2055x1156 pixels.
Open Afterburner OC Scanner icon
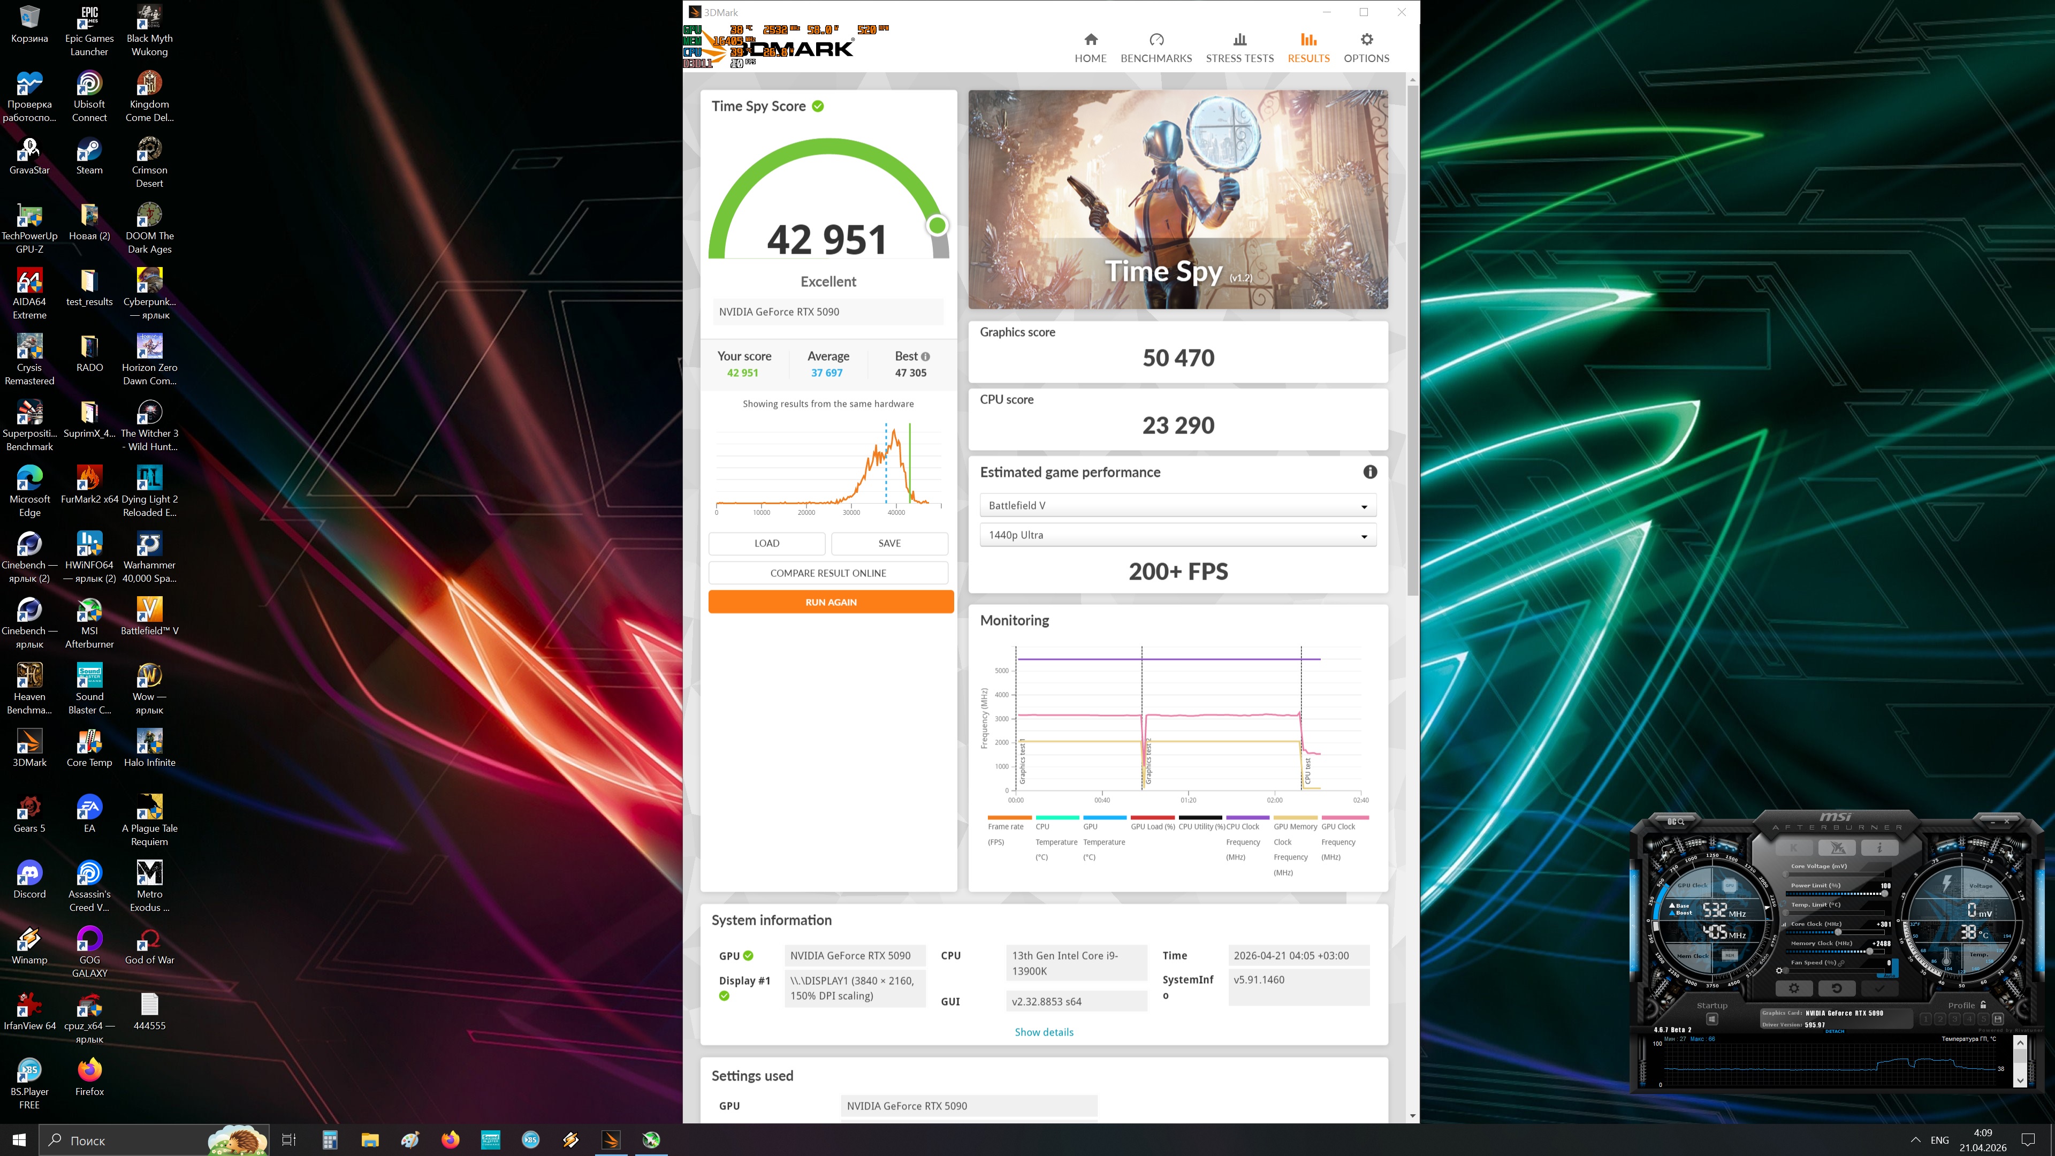coord(1676,821)
